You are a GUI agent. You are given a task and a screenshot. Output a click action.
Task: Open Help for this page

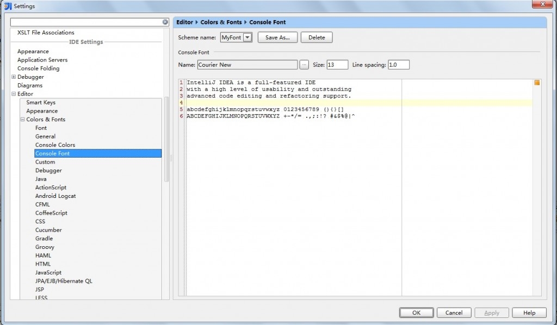pyautogui.click(x=529, y=312)
